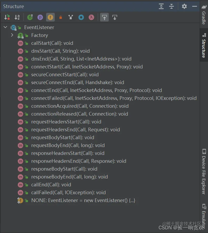Viewport: 208px width, 233px height.
Task: Click method icon next to responseHeadersEnd
Action: pos(20,161)
